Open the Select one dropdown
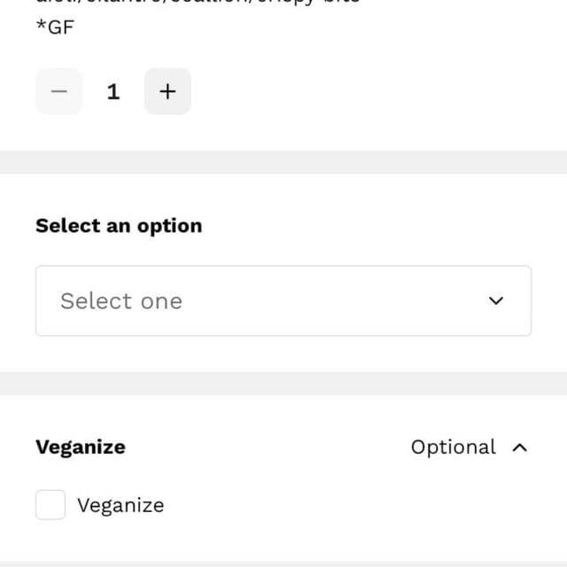The width and height of the screenshot is (567, 567). (x=283, y=300)
